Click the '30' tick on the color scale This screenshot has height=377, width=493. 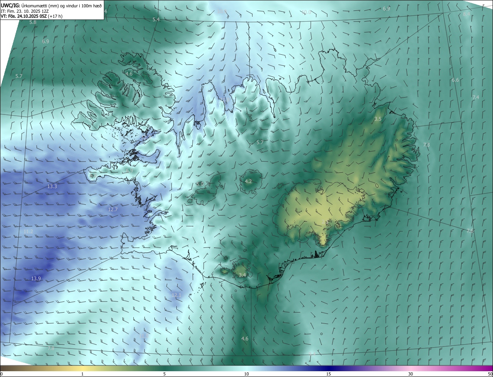coord(411,374)
